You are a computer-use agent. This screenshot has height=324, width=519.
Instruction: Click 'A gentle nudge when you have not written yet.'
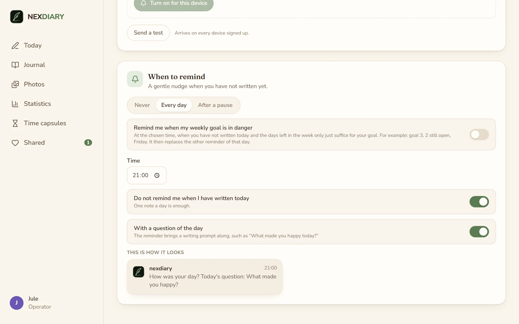tap(208, 86)
